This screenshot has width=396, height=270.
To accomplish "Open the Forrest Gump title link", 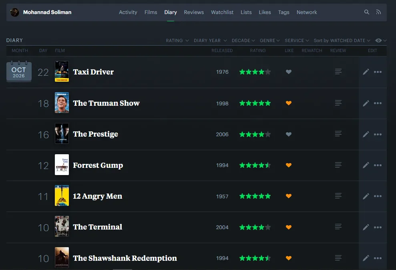I will click(x=98, y=165).
